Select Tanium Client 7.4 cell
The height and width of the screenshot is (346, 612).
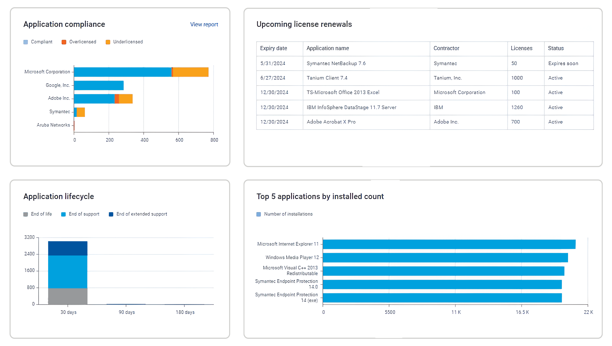(x=366, y=78)
